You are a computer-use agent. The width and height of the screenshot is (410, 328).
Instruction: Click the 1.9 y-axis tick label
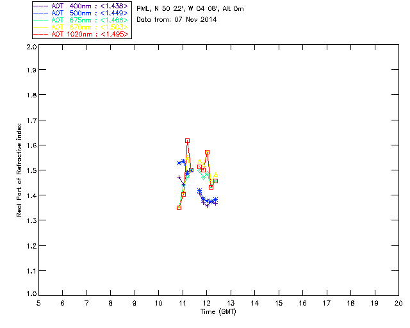tap(31, 70)
